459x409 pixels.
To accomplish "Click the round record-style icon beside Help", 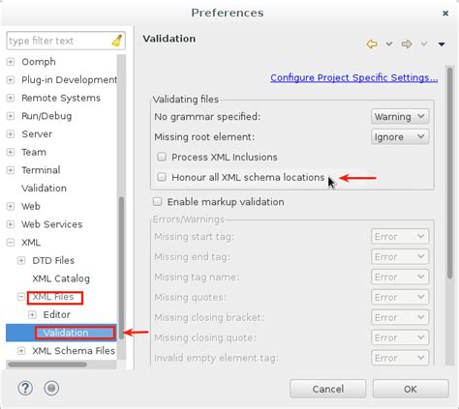I will pos(51,388).
